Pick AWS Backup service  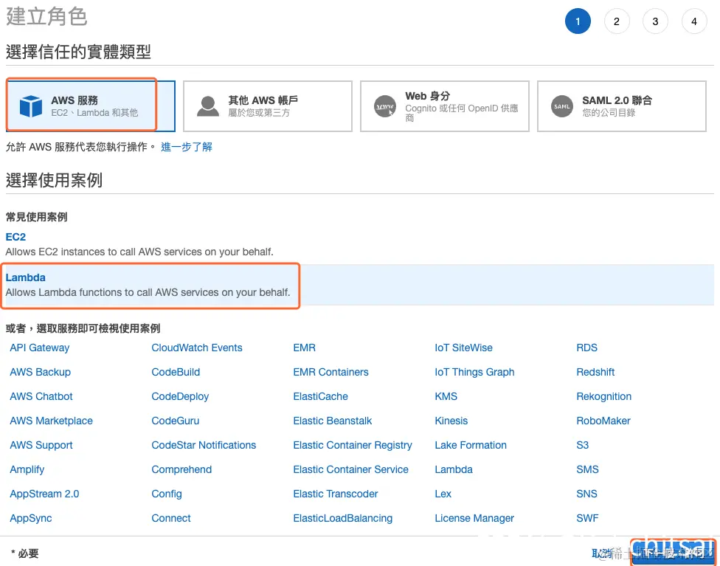(x=41, y=372)
